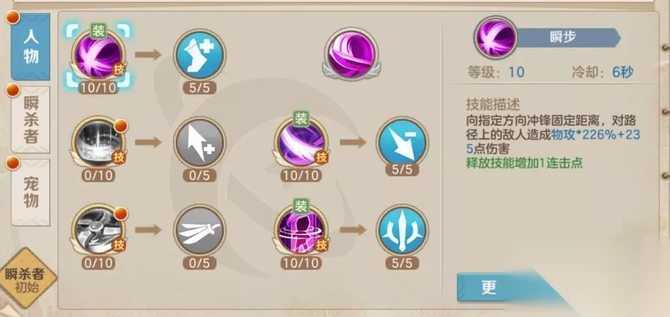The width and height of the screenshot is (670, 317).
Task: Select the gray sword passive, 0/5
Action: coord(200,231)
